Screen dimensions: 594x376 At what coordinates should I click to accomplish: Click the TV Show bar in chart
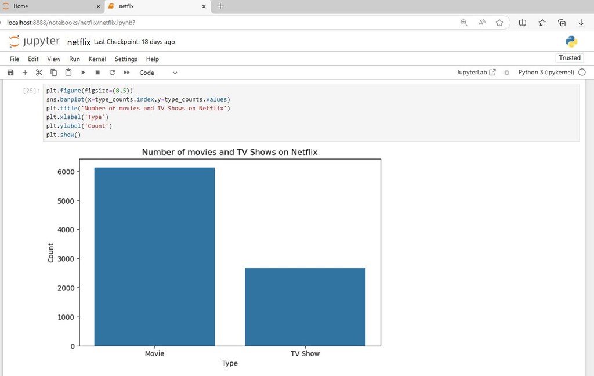pos(305,307)
